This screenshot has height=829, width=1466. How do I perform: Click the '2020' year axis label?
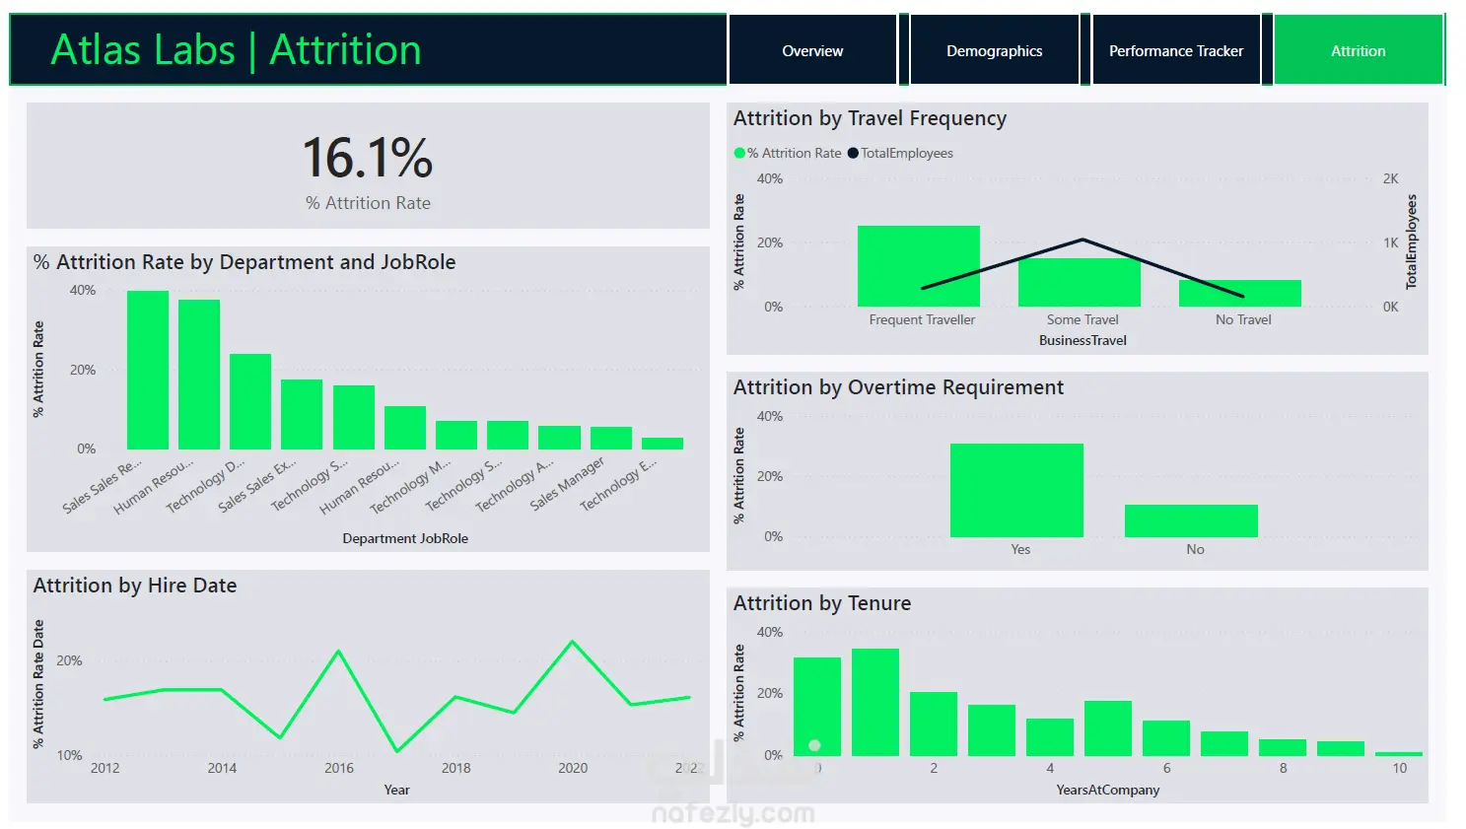[573, 768]
